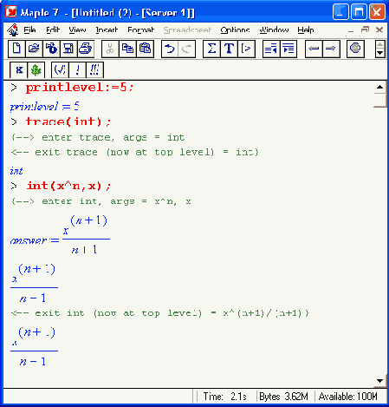Click the 'exit int (now at top level)' line

(160, 313)
